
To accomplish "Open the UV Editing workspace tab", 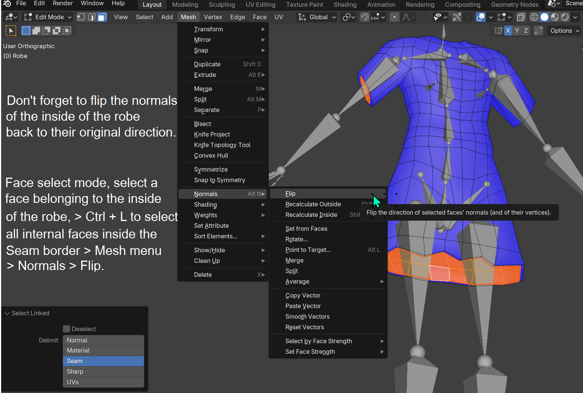I will (x=261, y=5).
